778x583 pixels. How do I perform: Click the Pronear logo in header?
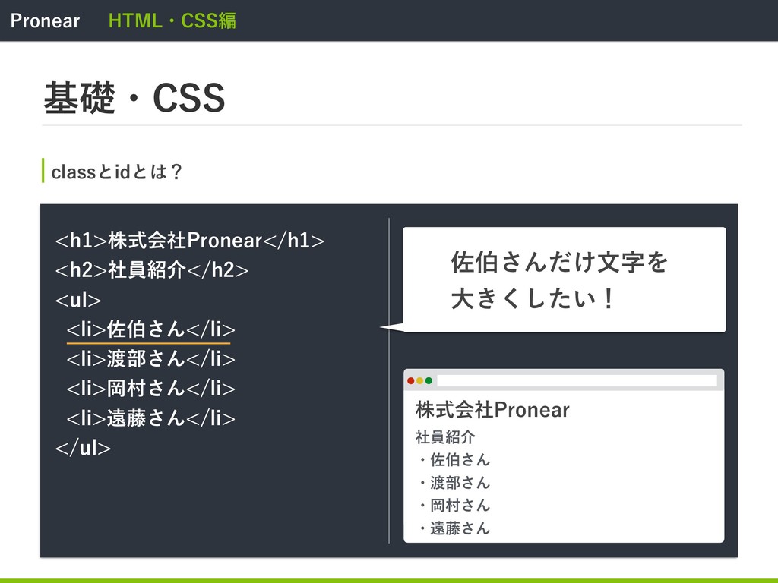[x=45, y=20]
